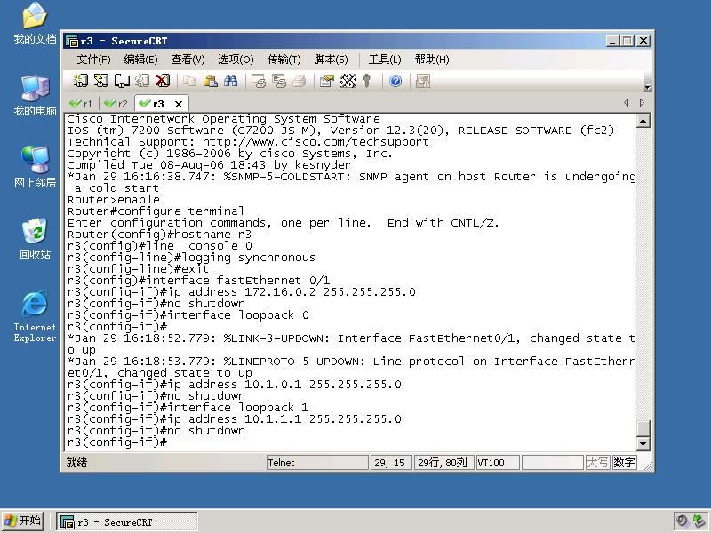Viewport: 711px width, 533px height.
Task: Click the Disconnect red X icon
Action: click(163, 81)
